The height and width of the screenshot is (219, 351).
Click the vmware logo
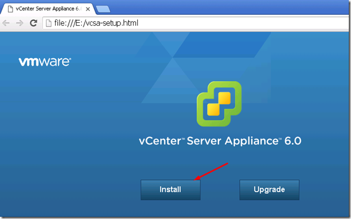pyautogui.click(x=45, y=62)
